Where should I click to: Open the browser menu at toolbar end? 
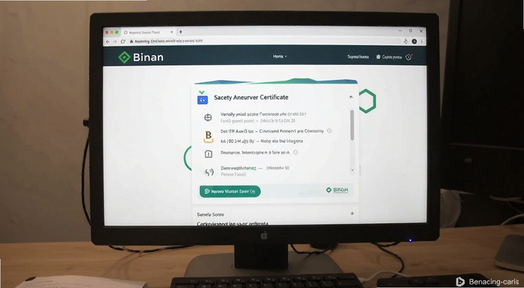(x=422, y=41)
